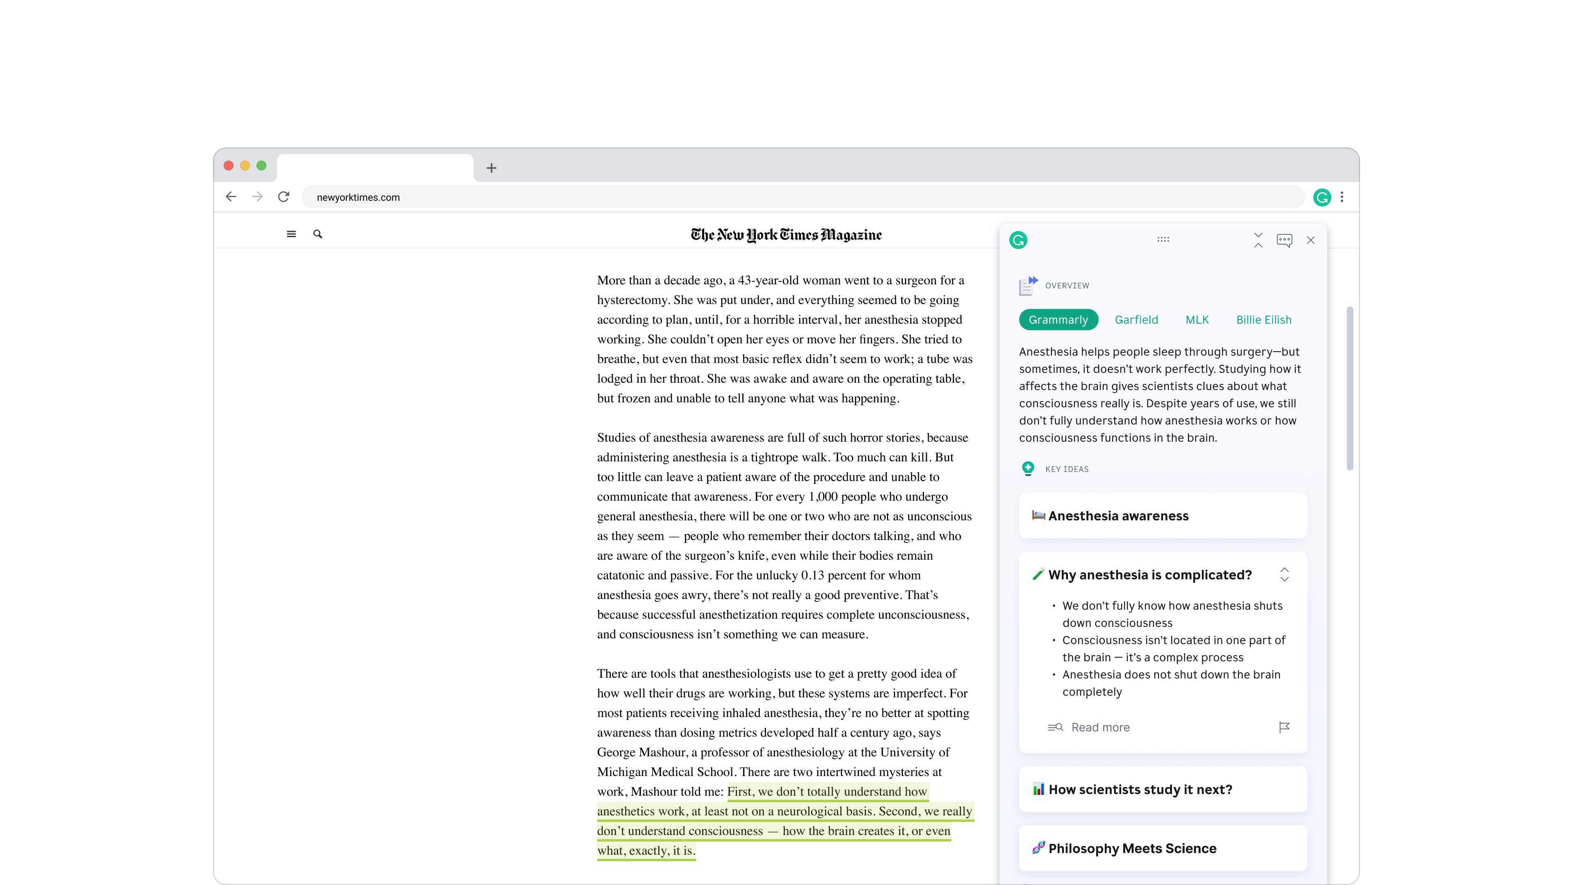Click the New York Times Magazine logo
Screen dimensions: 1573x885
point(786,234)
